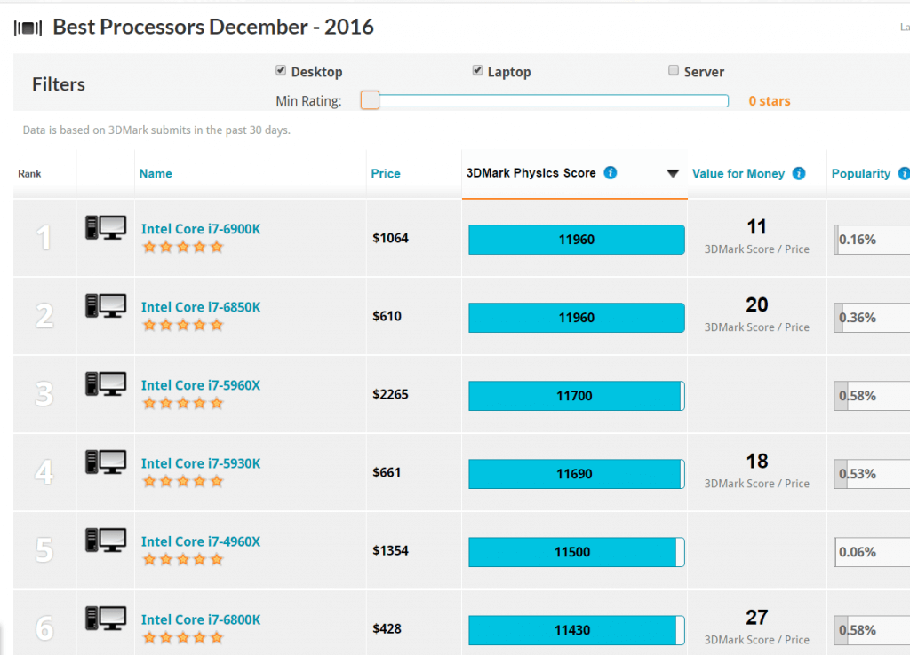Click the 11960 score bar for i7-6850K

coord(576,318)
